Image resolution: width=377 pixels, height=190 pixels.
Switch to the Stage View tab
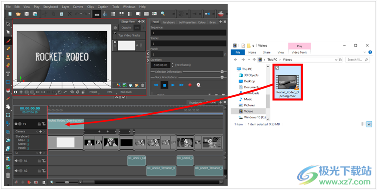[x=128, y=22]
